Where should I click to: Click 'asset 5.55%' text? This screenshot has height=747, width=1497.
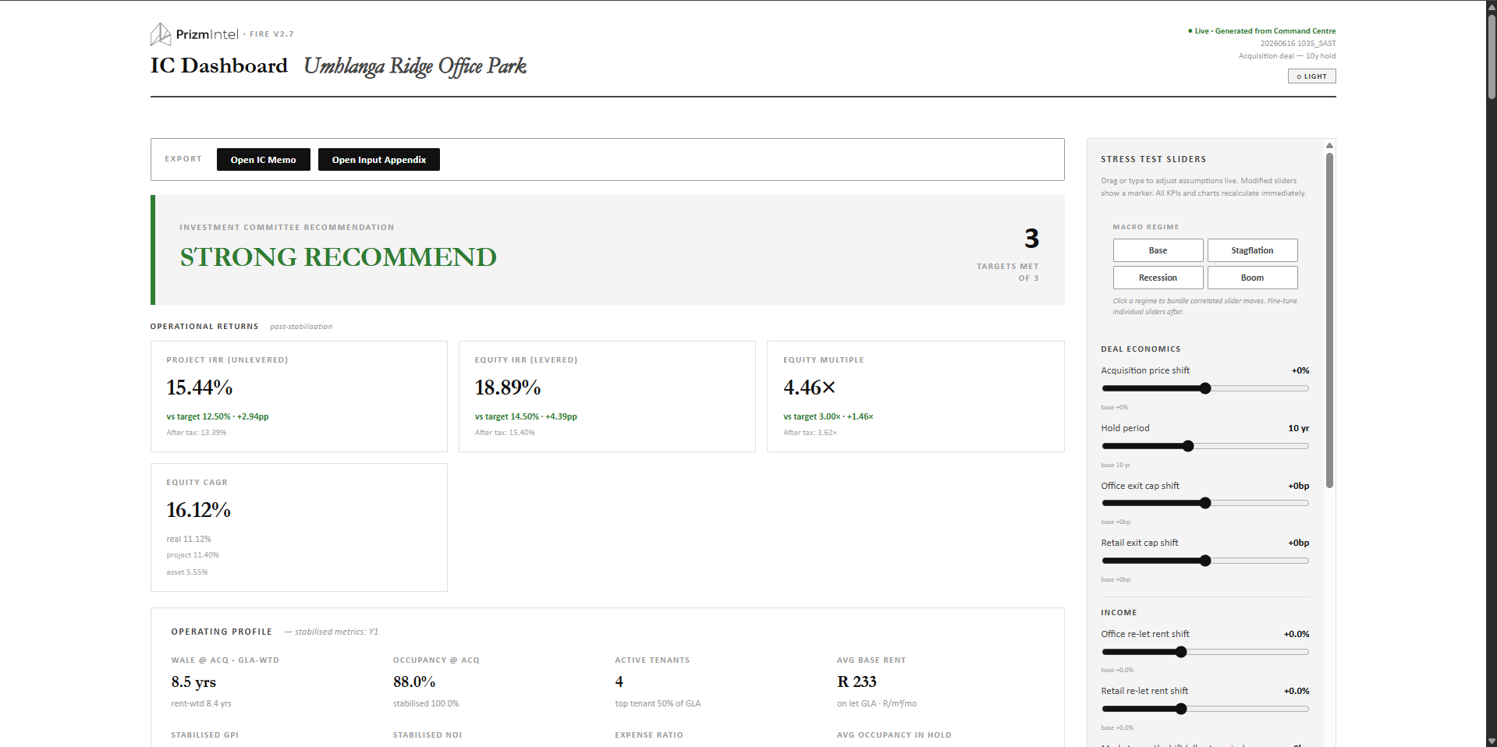187,572
